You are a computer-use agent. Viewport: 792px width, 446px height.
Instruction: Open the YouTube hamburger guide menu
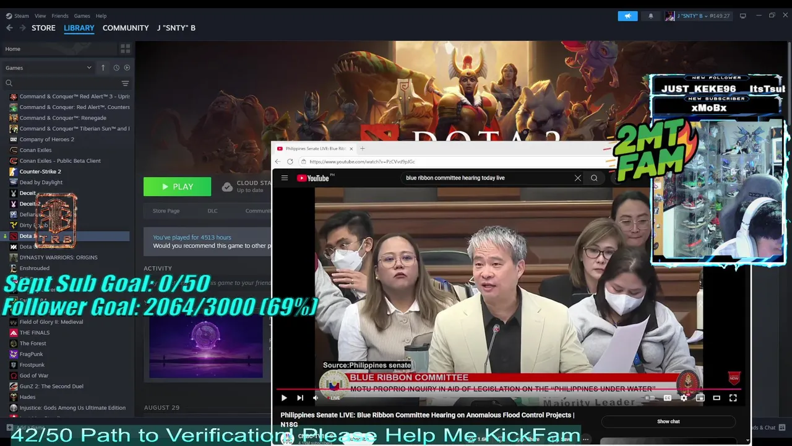pos(285,178)
